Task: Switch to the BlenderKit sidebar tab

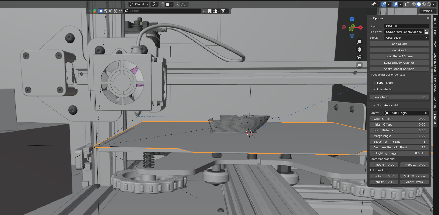Action: [x=435, y=84]
